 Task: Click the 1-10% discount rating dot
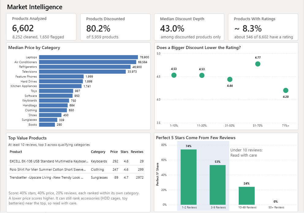(174, 75)
